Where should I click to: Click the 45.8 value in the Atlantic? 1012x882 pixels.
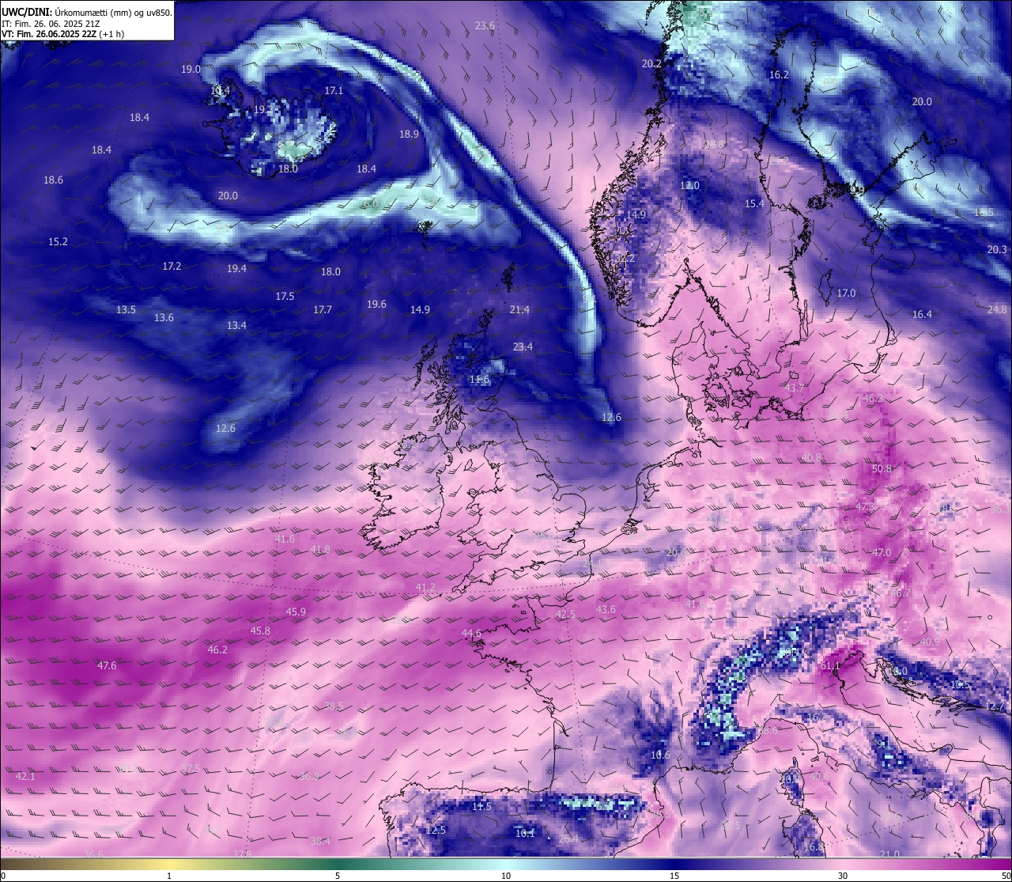tap(260, 631)
